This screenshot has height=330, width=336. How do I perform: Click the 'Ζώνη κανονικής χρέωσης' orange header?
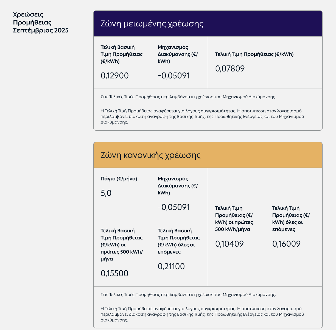click(x=208, y=155)
